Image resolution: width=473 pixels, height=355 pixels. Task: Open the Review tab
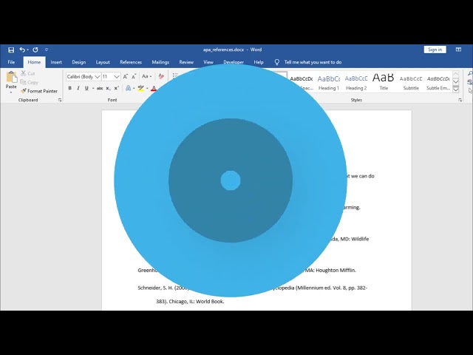tap(186, 62)
